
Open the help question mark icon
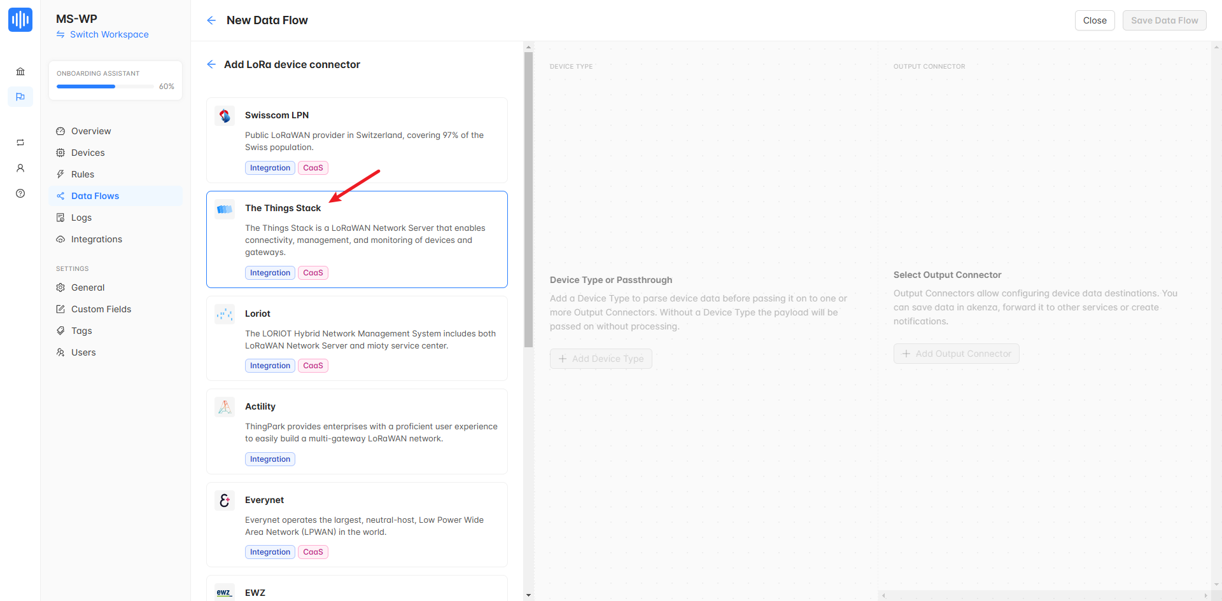(20, 193)
